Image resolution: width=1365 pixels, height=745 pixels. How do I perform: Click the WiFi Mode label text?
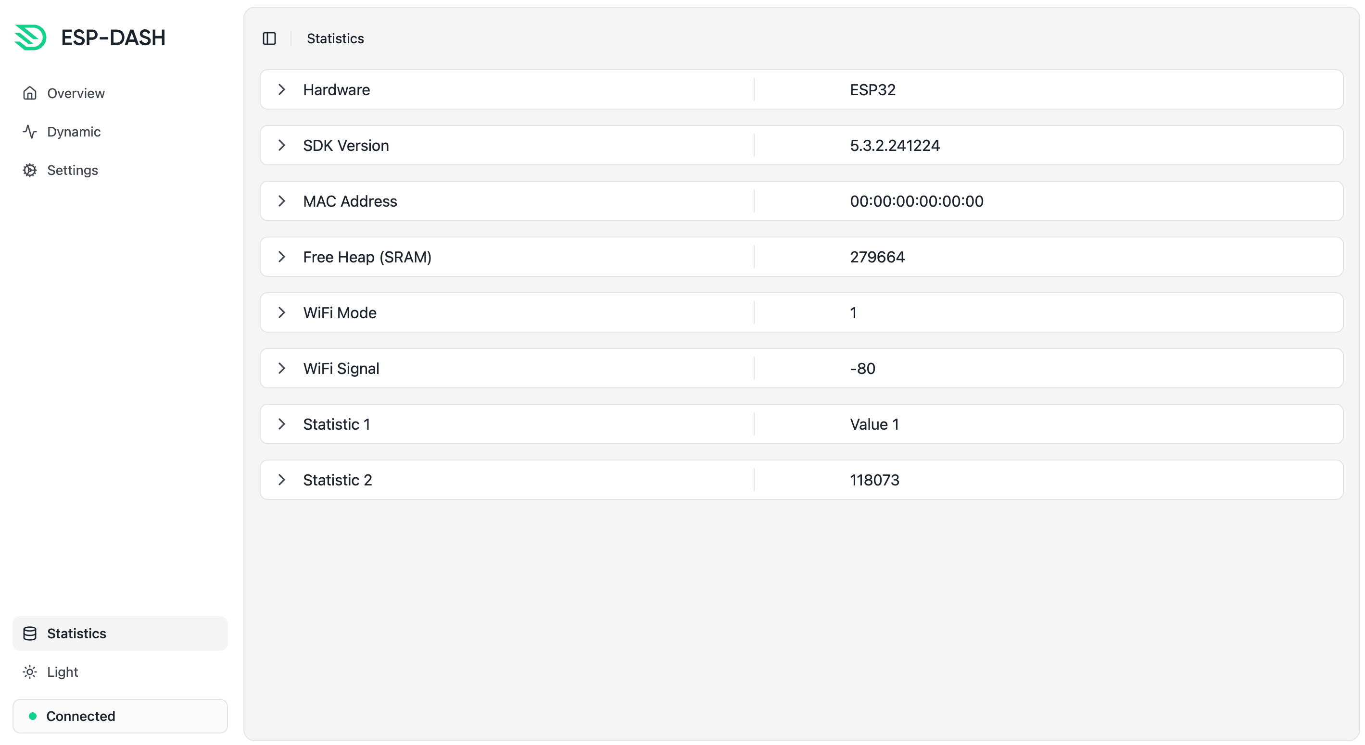pyautogui.click(x=340, y=312)
